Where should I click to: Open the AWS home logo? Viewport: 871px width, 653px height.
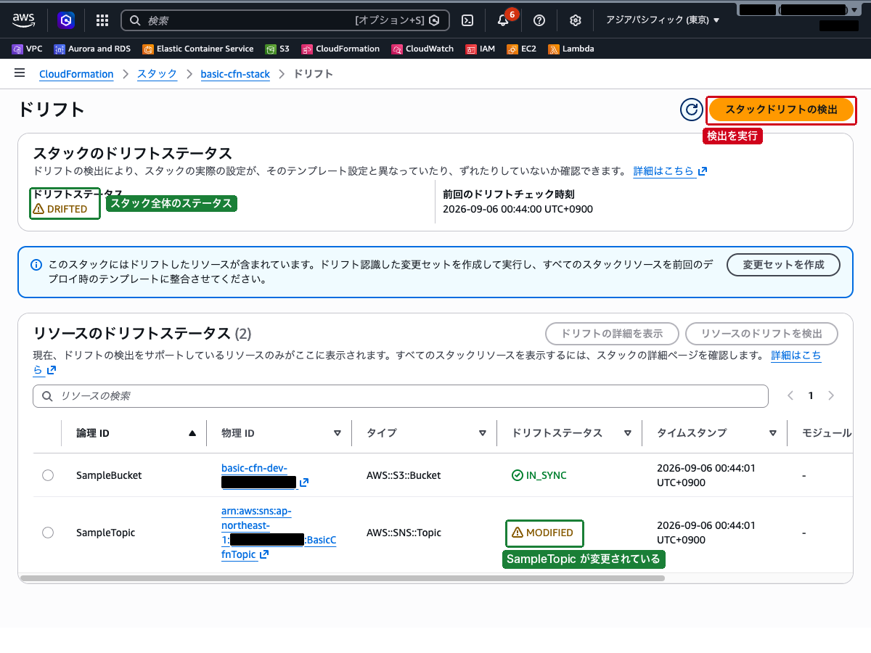pyautogui.click(x=24, y=20)
